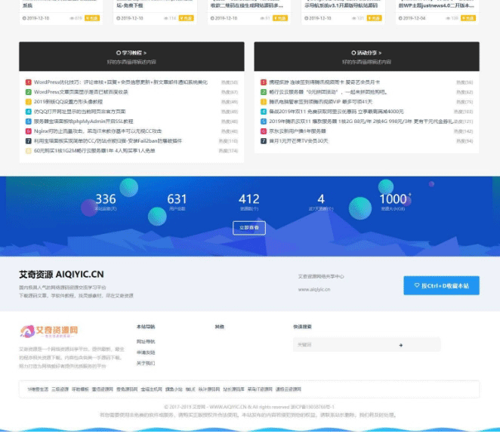This screenshot has height=443, width=500.
Task: Click the arrow submit icon in the search box
Action: coord(400,345)
